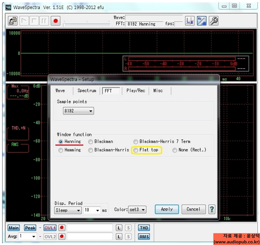Click the Hz/dB measurement icon

(201, 21)
